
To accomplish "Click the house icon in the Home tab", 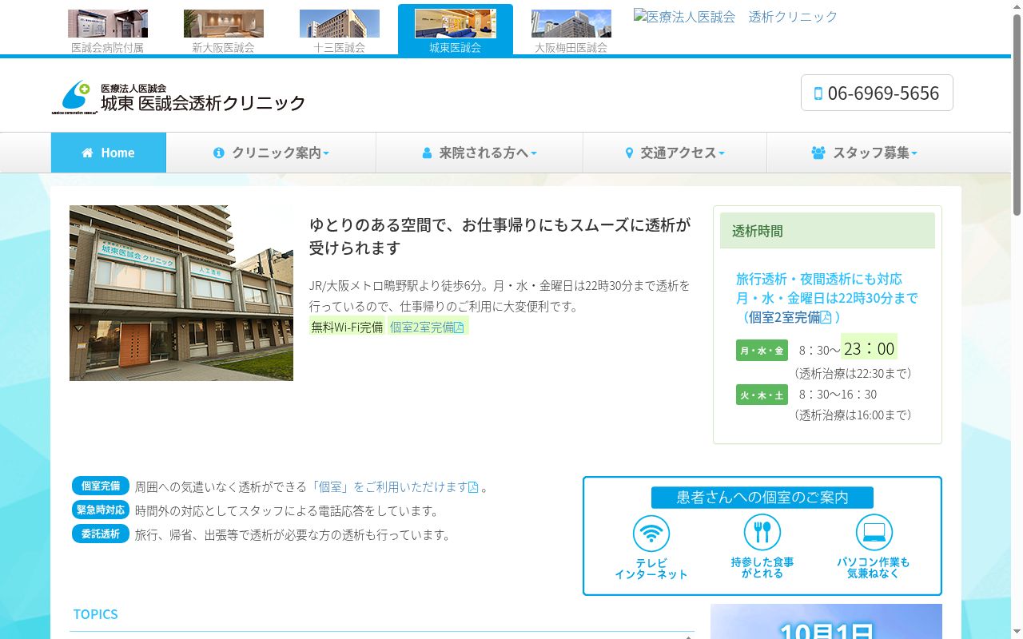I will (88, 153).
